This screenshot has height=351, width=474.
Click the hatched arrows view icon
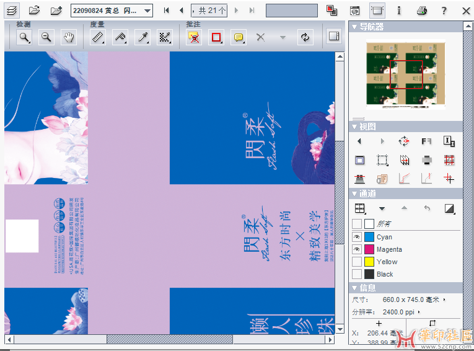pos(405,160)
